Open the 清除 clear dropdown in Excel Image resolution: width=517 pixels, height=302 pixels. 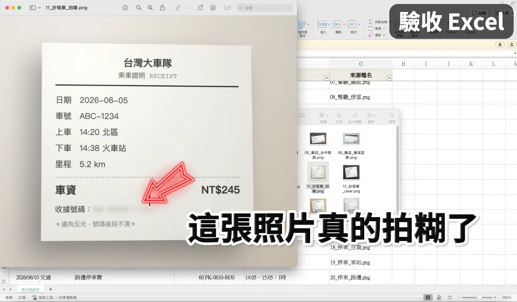click(x=384, y=35)
